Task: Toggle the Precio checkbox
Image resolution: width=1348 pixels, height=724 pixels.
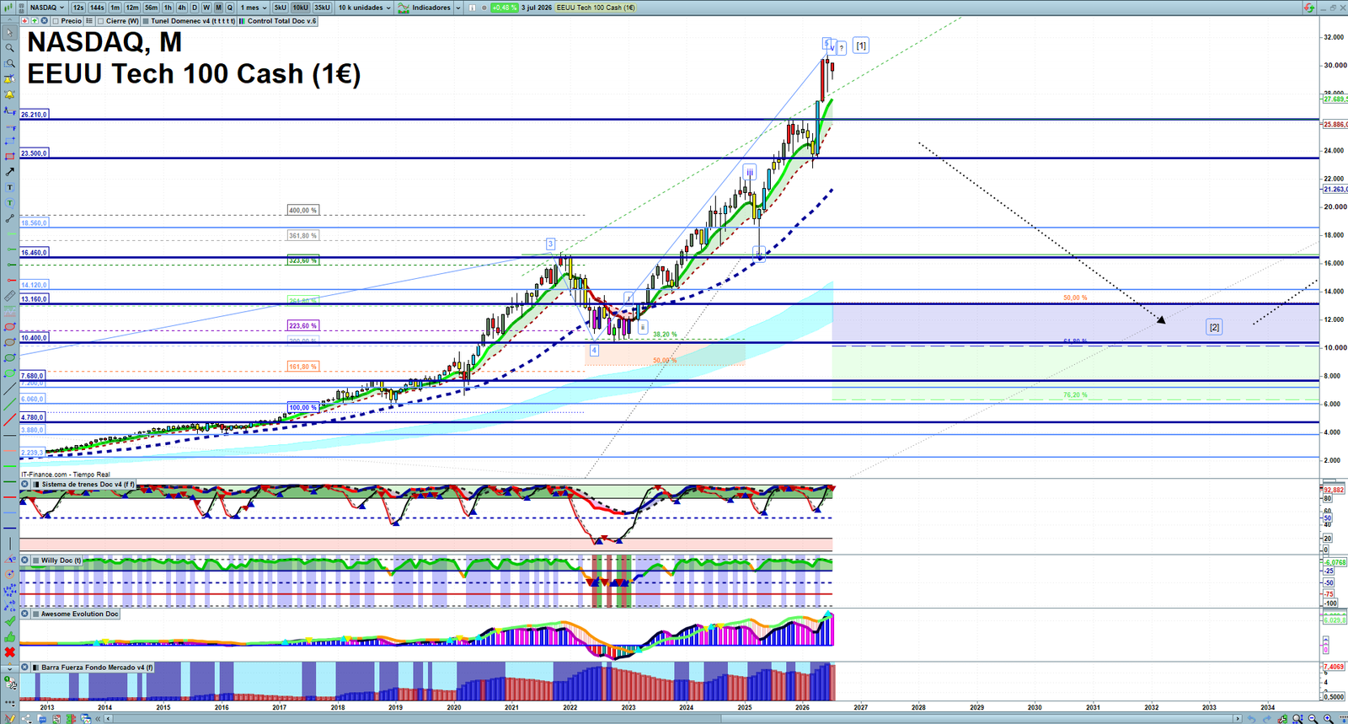Action: (x=56, y=21)
